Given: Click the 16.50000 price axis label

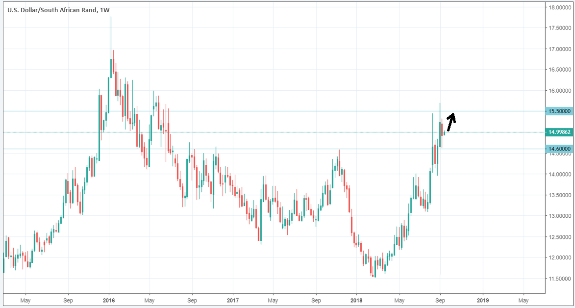Looking at the screenshot, I should [560, 70].
